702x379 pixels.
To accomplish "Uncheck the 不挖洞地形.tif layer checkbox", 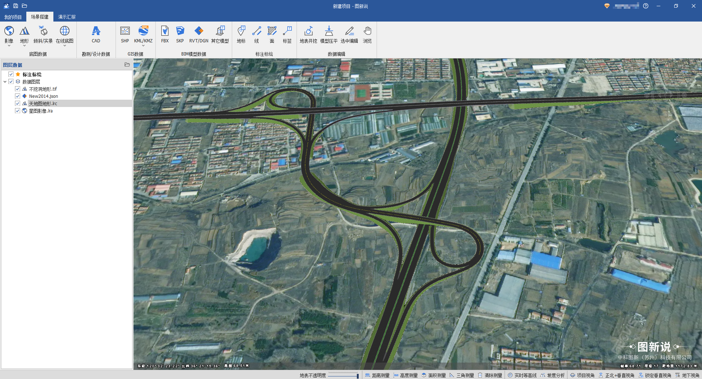I will tap(18, 89).
